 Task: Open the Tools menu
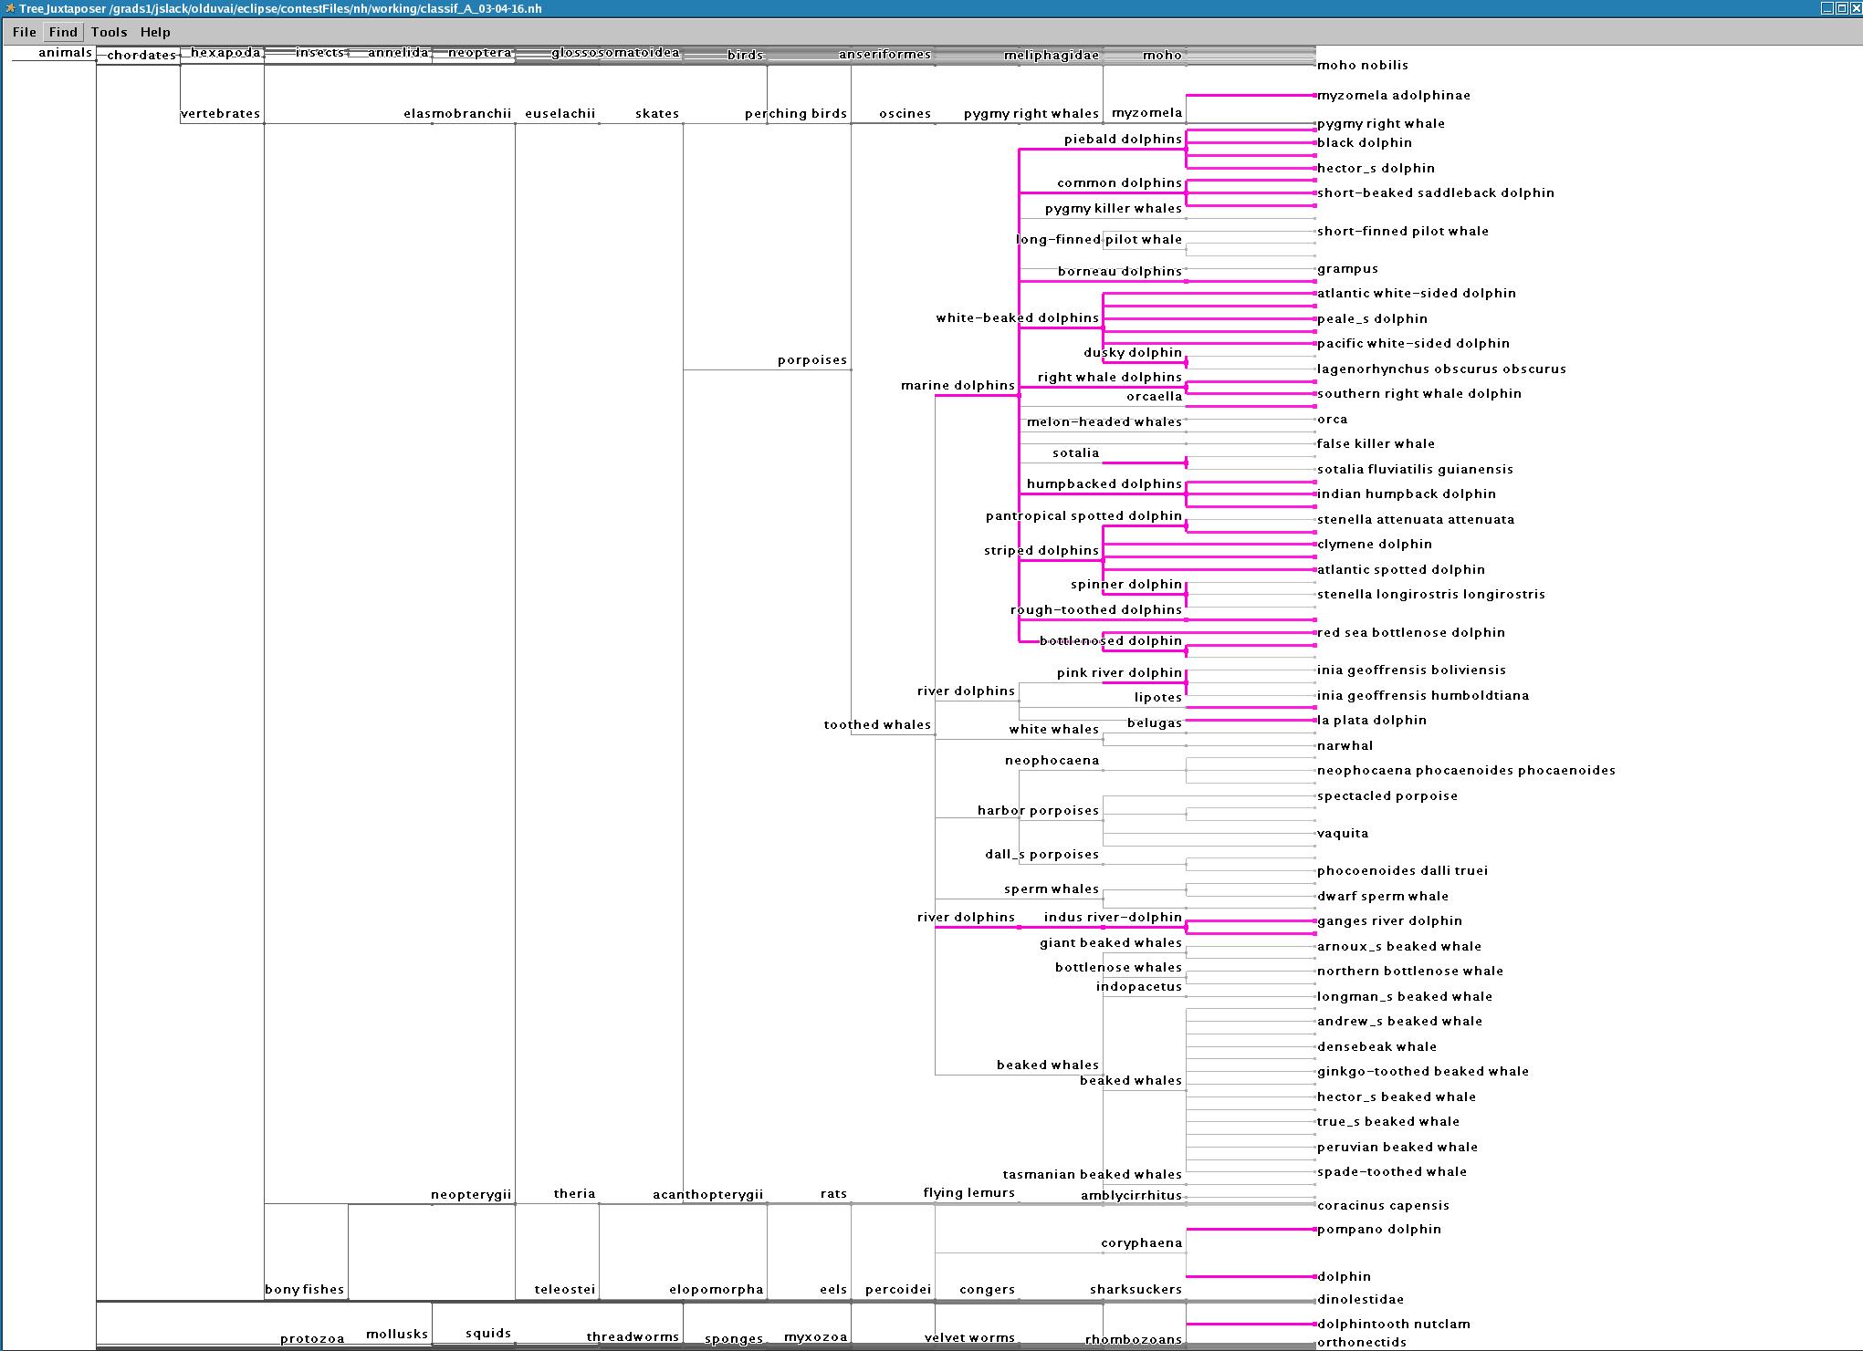109,32
